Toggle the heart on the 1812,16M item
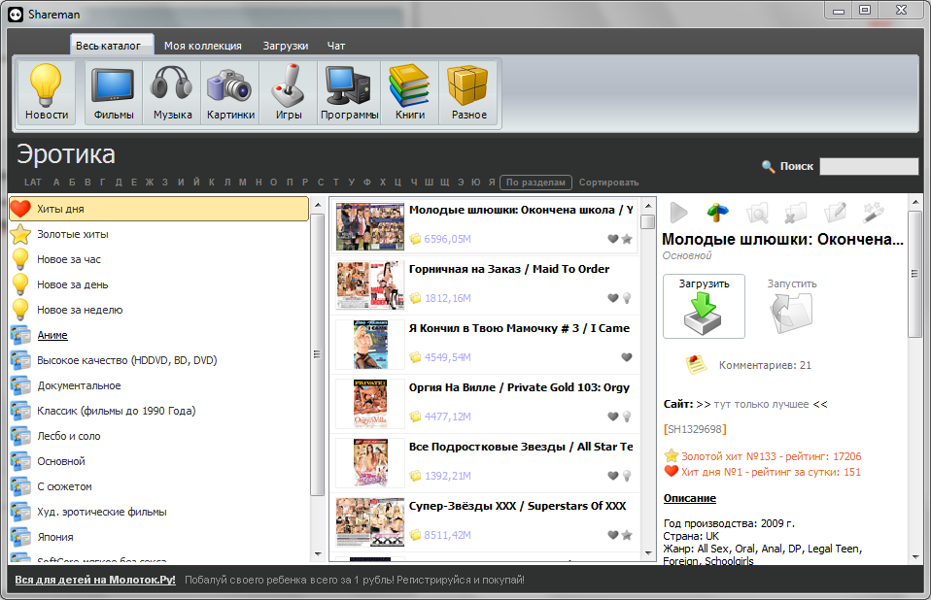 (x=612, y=298)
